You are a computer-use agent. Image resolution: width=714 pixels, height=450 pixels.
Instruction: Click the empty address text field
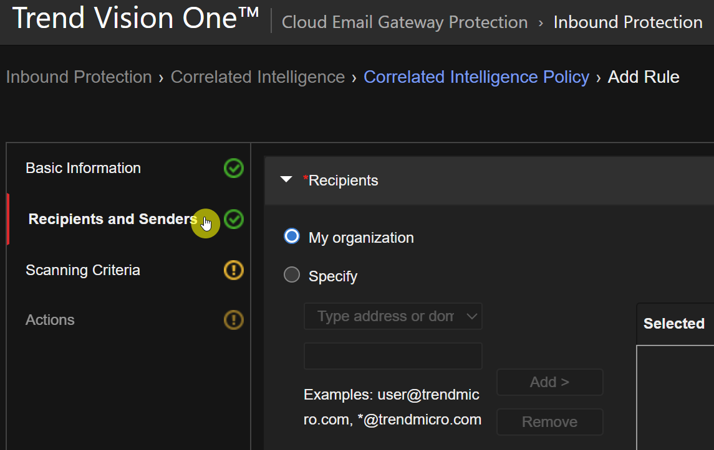click(x=393, y=356)
